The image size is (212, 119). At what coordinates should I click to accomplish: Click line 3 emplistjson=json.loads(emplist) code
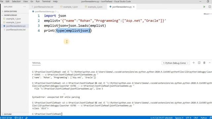(x=75, y=26)
